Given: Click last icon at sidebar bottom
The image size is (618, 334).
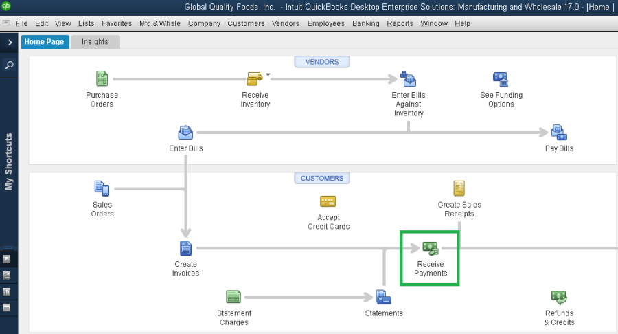Looking at the screenshot, I should 7,308.
